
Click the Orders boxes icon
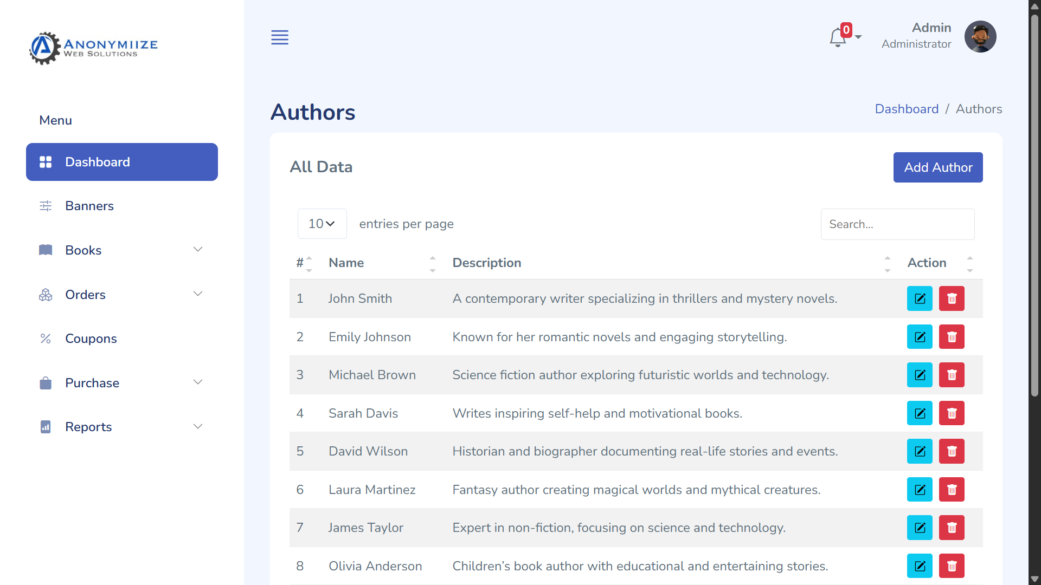point(46,295)
